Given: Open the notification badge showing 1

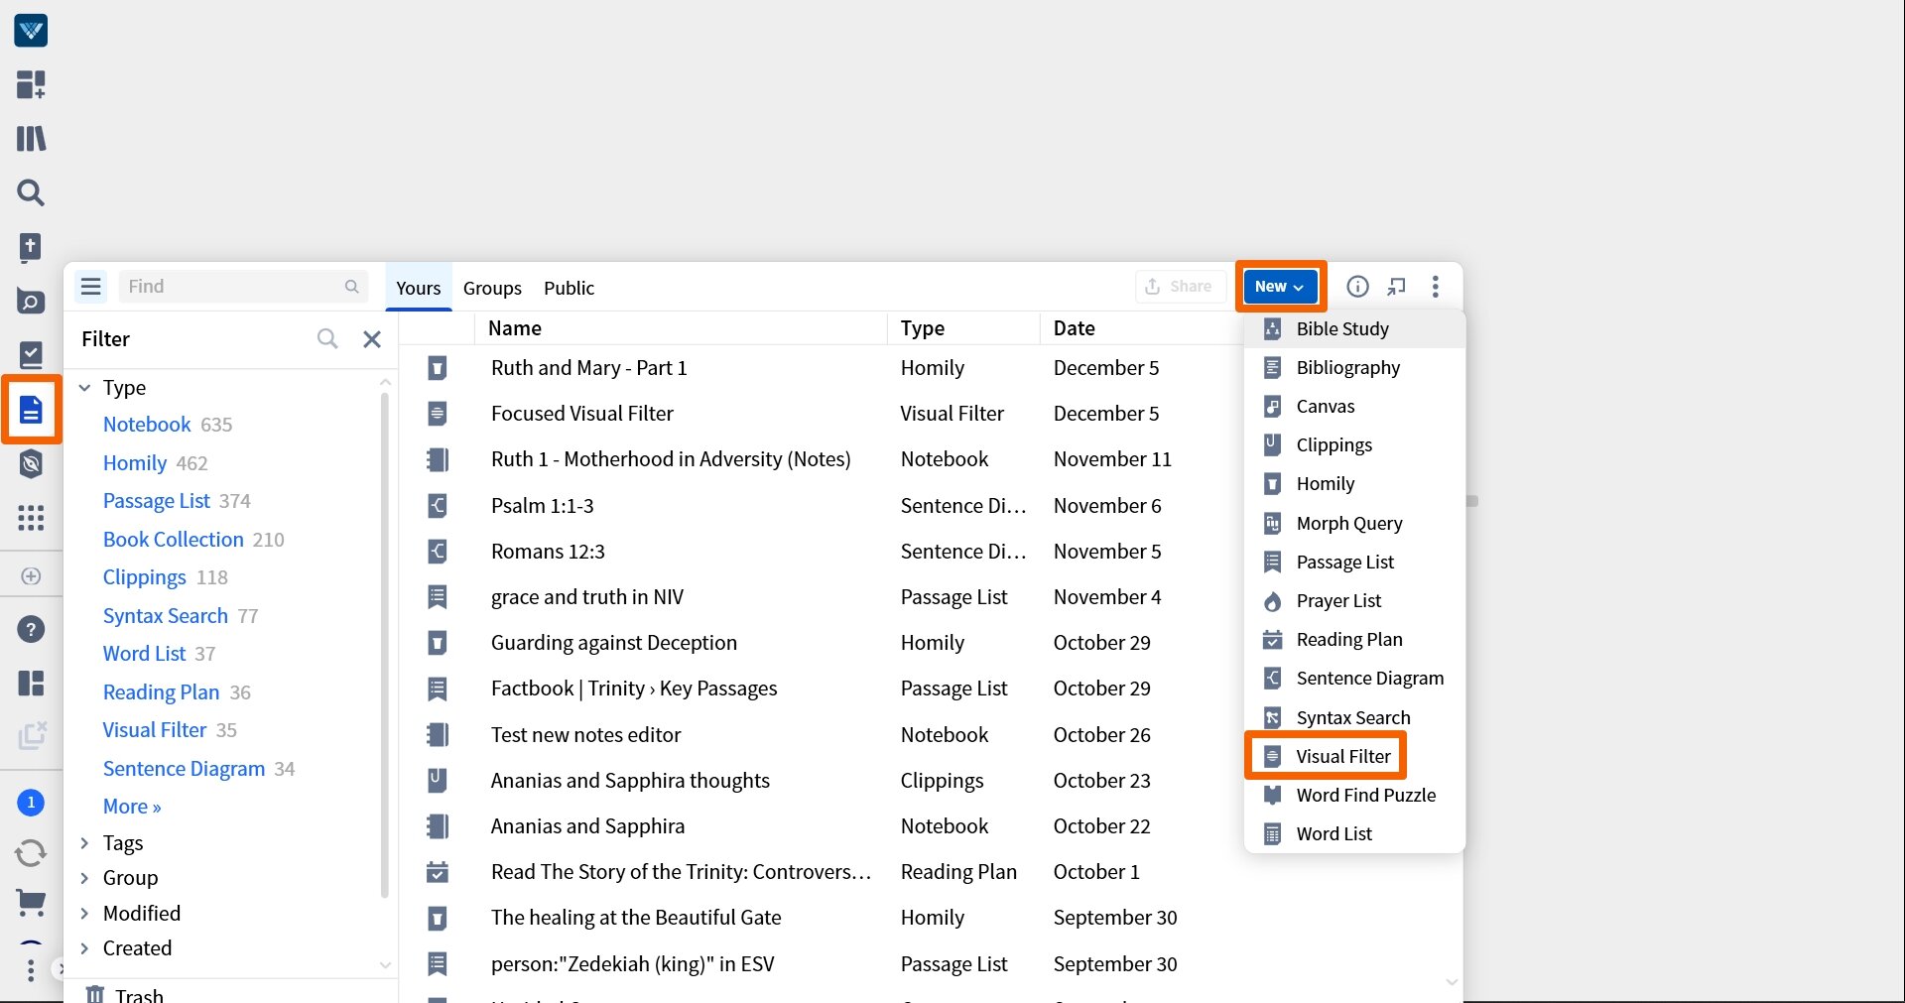Looking at the screenshot, I should click(31, 802).
